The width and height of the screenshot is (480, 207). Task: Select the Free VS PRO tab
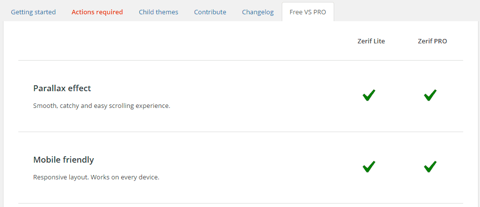coord(307,12)
